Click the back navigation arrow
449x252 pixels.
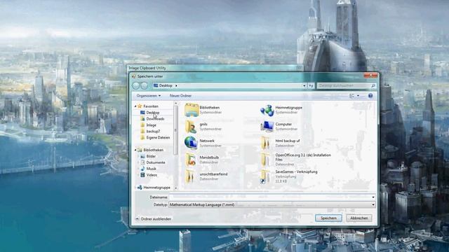tap(136, 85)
